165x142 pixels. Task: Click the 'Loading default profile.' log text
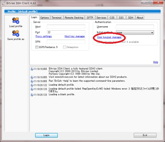pyautogui.click(x=61, y=85)
